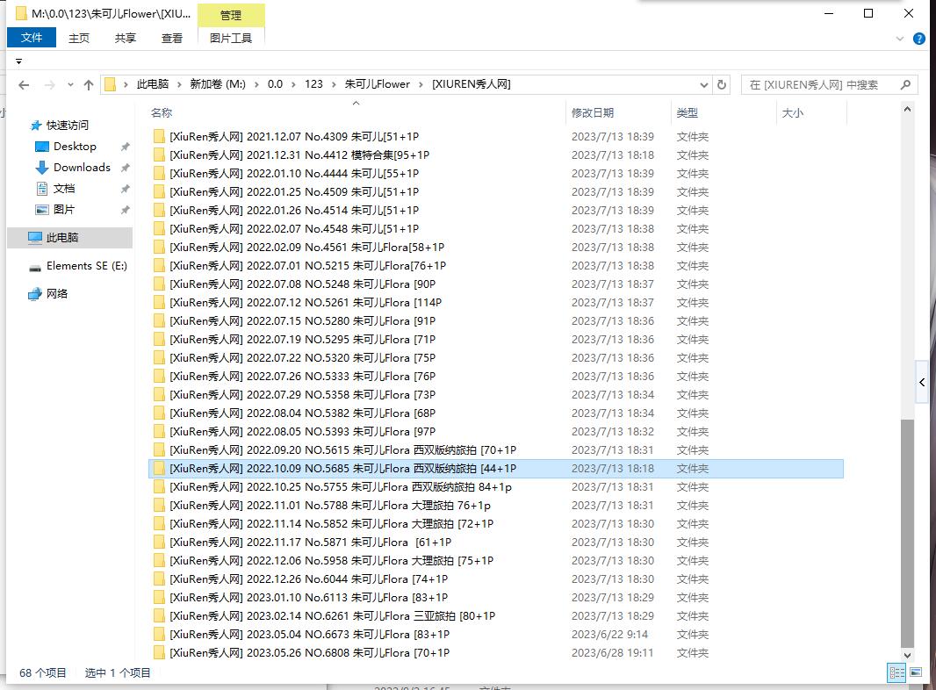Refresh the current folder view
Viewport: 936px width, 690px height.
click(x=722, y=85)
